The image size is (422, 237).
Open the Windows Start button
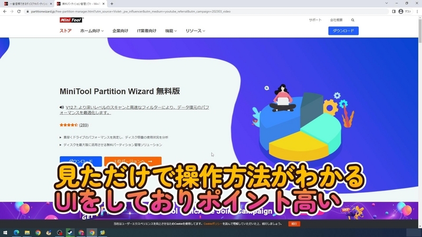click(x=5, y=232)
